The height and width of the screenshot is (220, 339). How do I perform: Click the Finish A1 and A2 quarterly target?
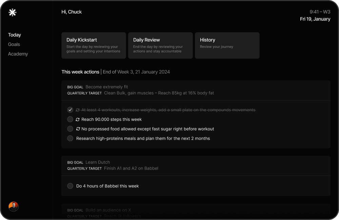click(131, 169)
